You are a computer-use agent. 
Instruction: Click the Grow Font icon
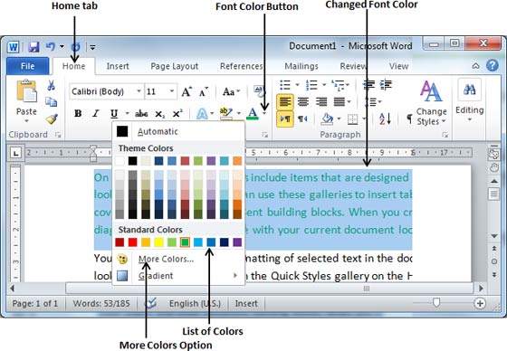(x=187, y=91)
